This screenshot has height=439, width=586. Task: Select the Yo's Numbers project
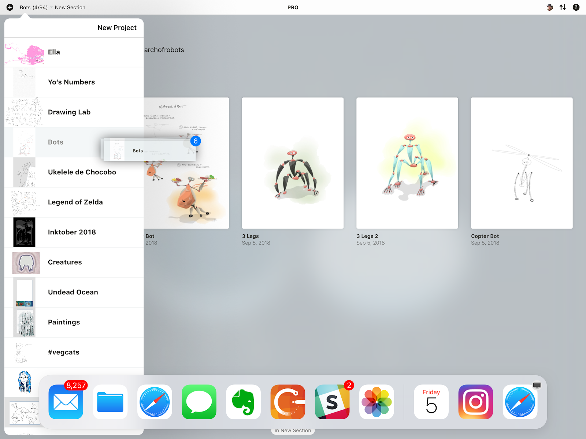coord(74,82)
